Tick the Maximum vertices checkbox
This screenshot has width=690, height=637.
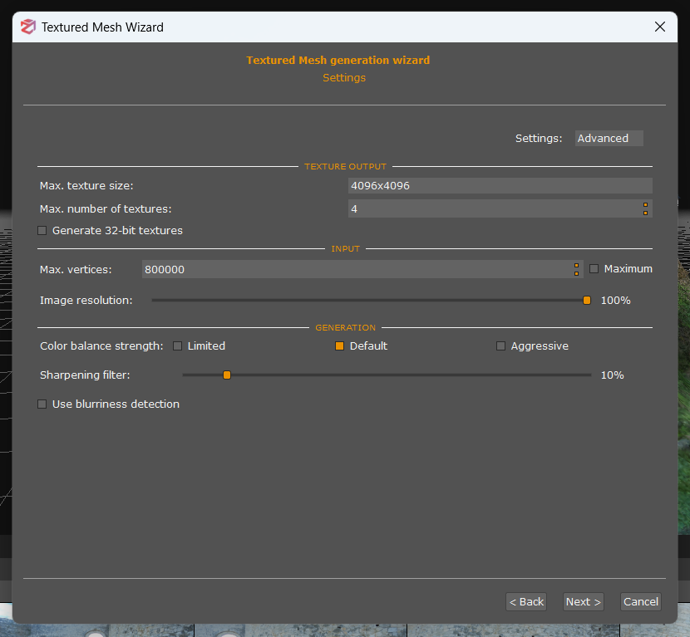(x=594, y=269)
